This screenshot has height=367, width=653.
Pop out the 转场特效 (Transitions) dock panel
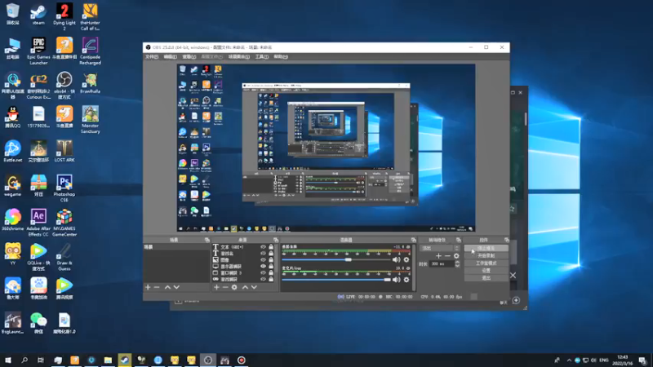click(459, 240)
